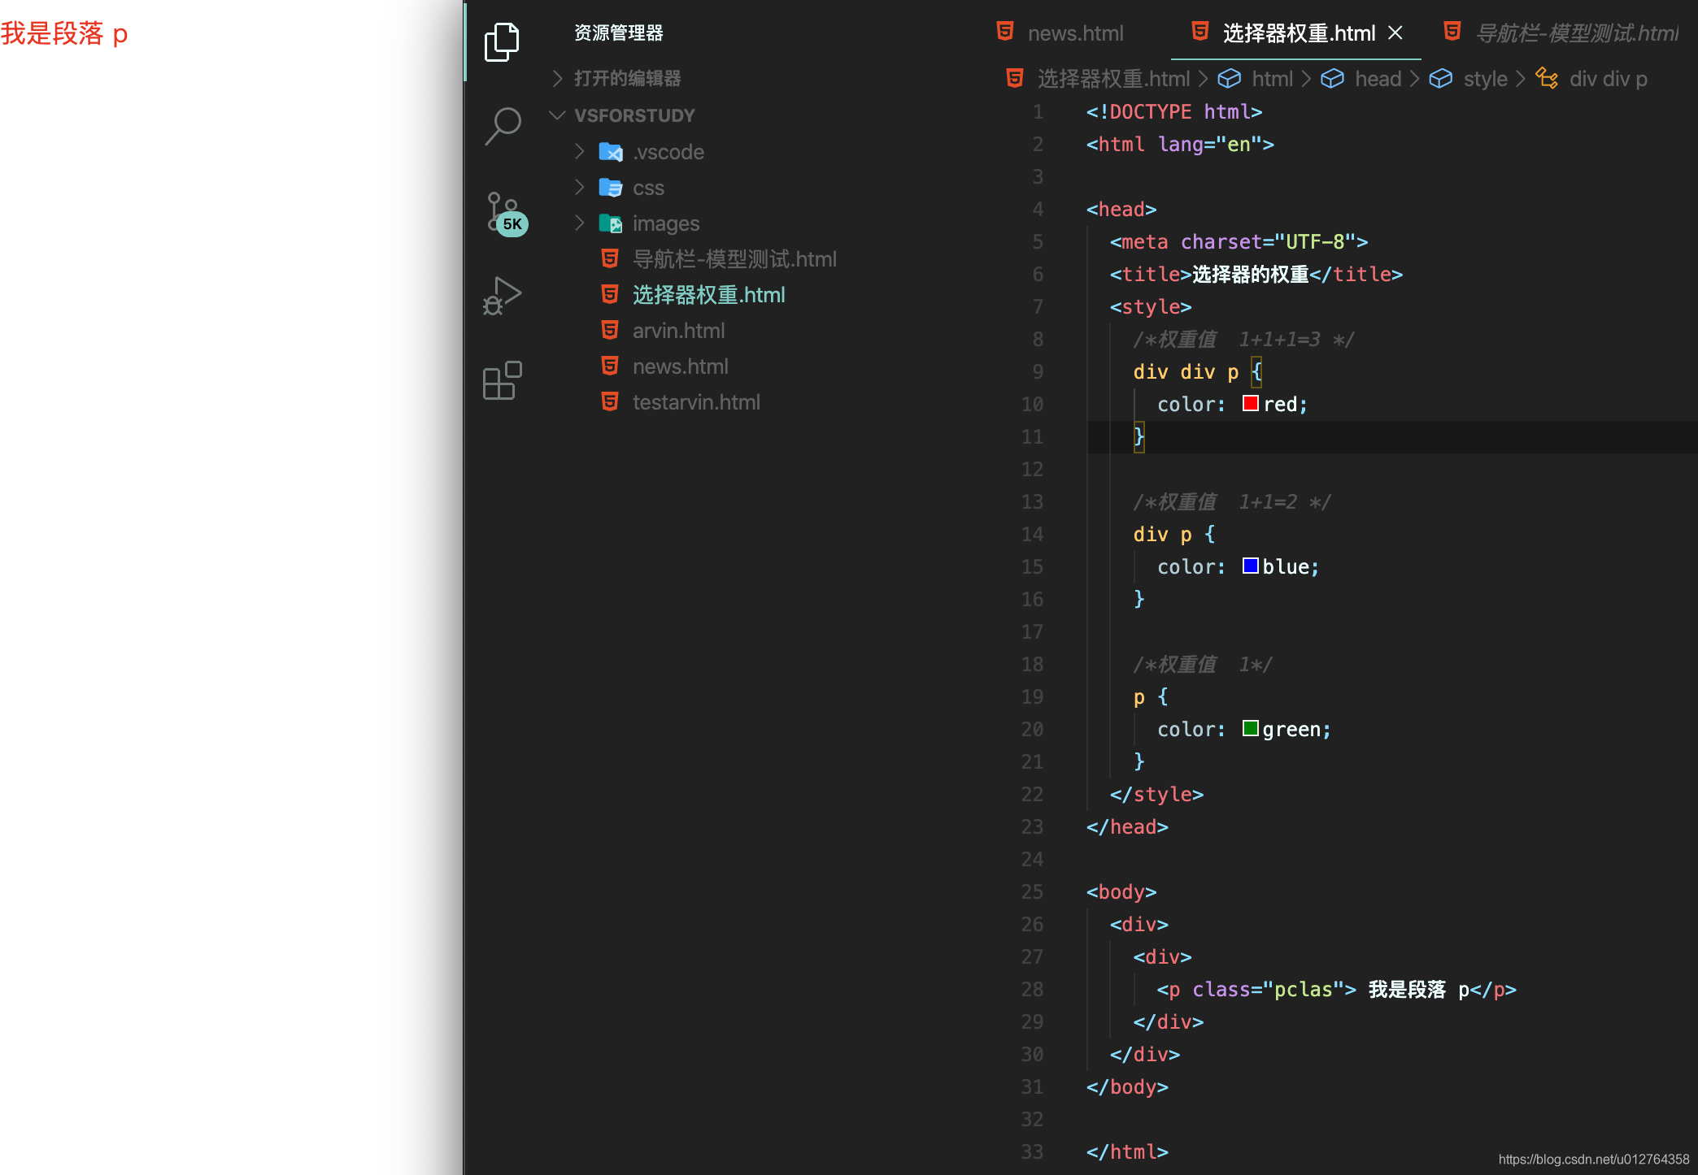
Task: Open the green color swatch picker
Action: pos(1250,728)
